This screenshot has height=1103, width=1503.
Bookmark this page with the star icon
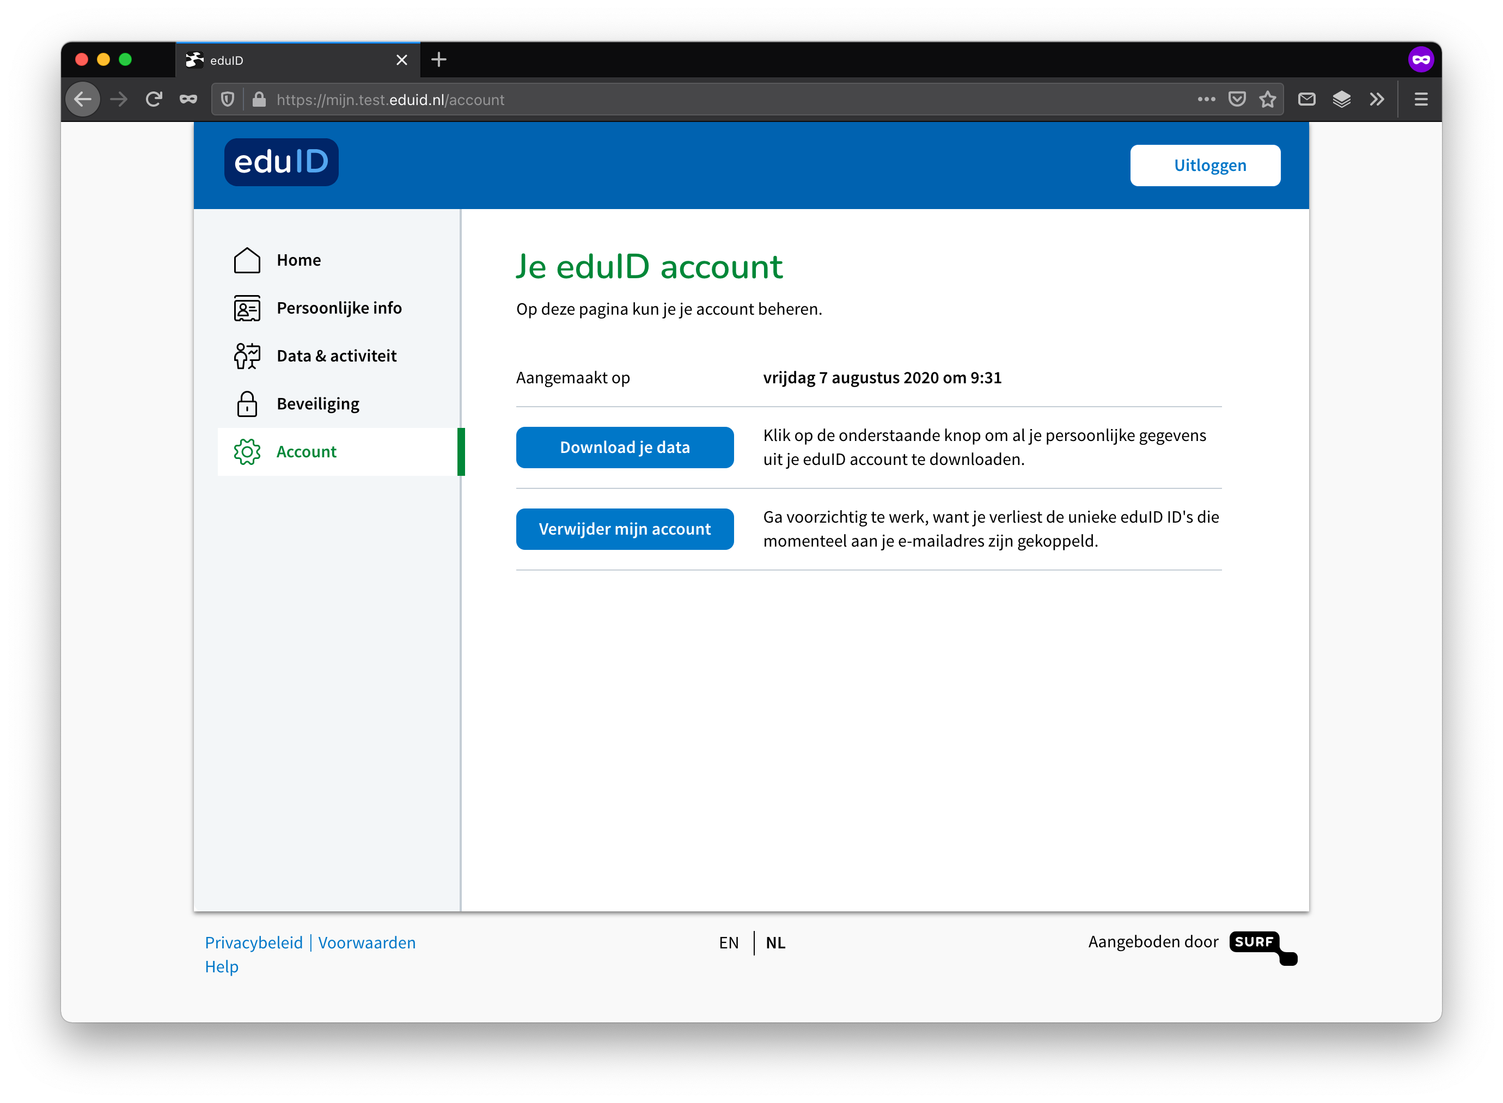click(1267, 100)
